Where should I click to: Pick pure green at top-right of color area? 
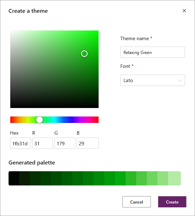pos(97,32)
